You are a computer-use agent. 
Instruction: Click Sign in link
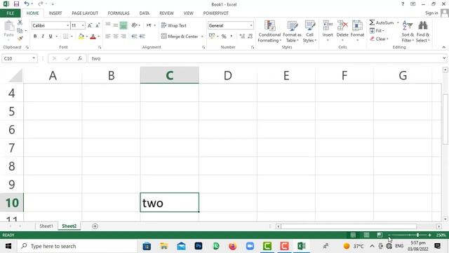[x=431, y=13]
